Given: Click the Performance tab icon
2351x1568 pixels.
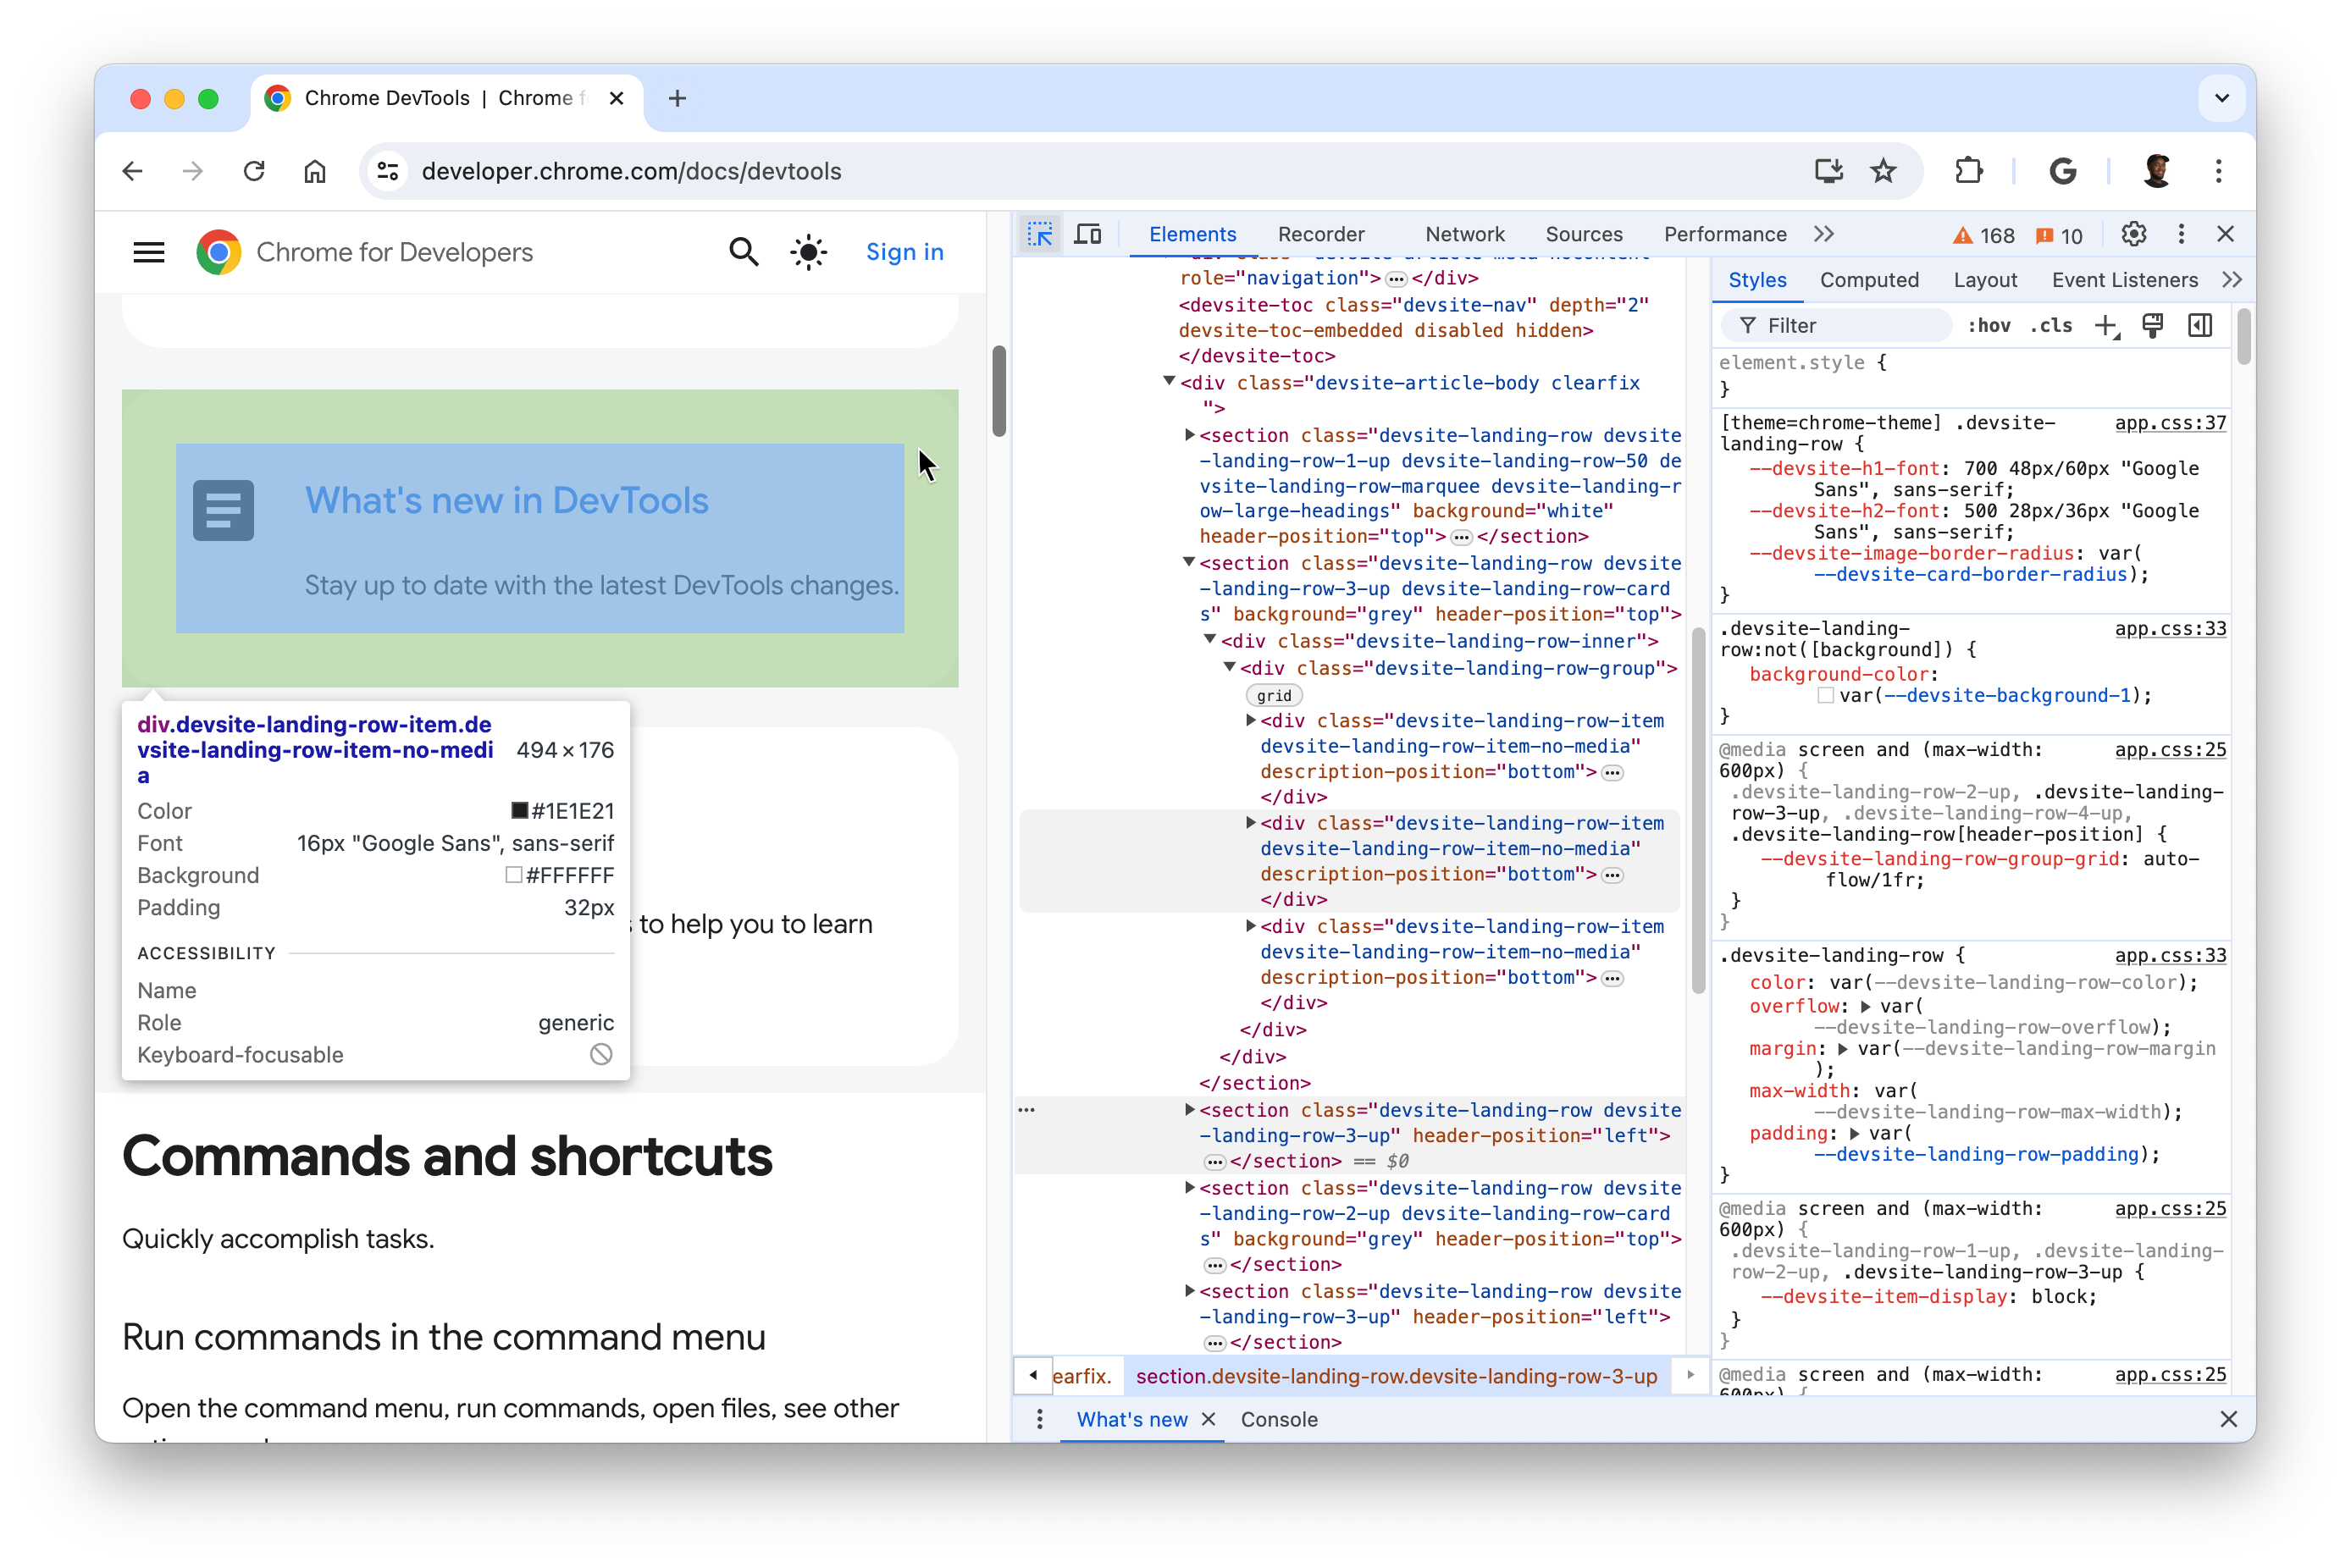Looking at the screenshot, I should (x=1724, y=233).
